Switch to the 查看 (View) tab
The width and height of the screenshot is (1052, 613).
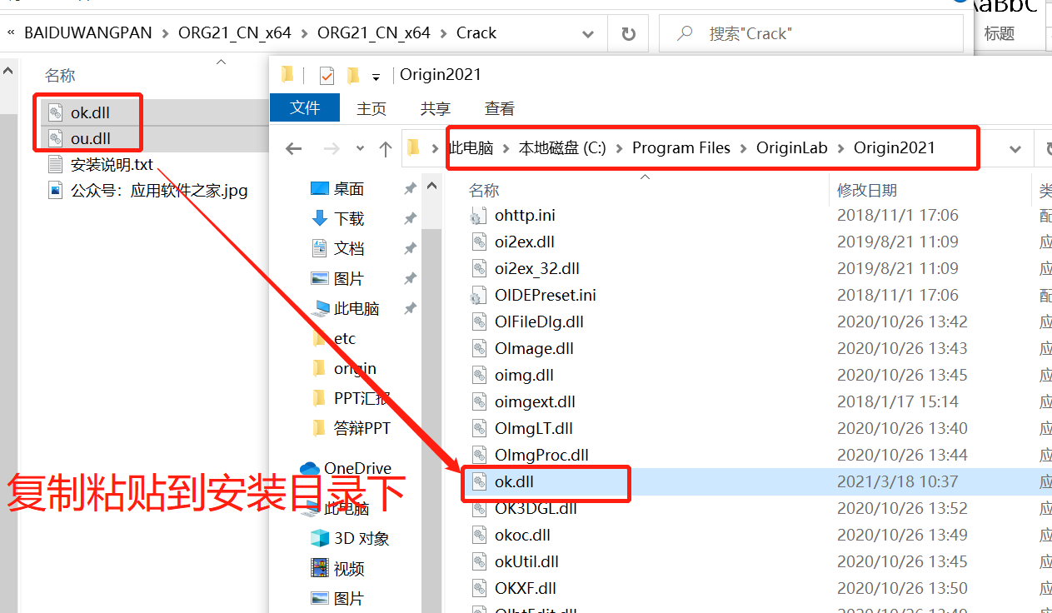point(498,108)
